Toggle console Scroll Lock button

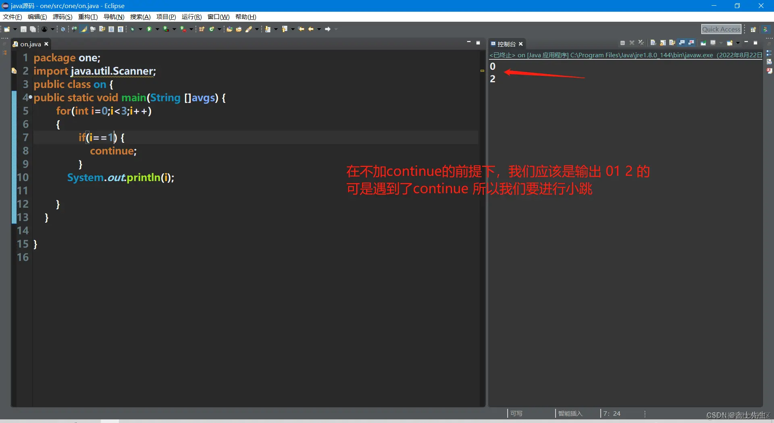point(663,43)
